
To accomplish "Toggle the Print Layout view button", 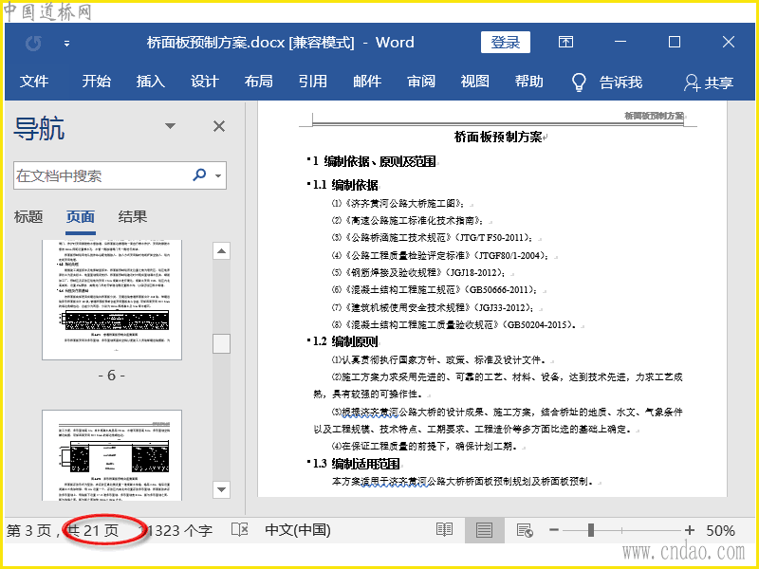I will 484,530.
